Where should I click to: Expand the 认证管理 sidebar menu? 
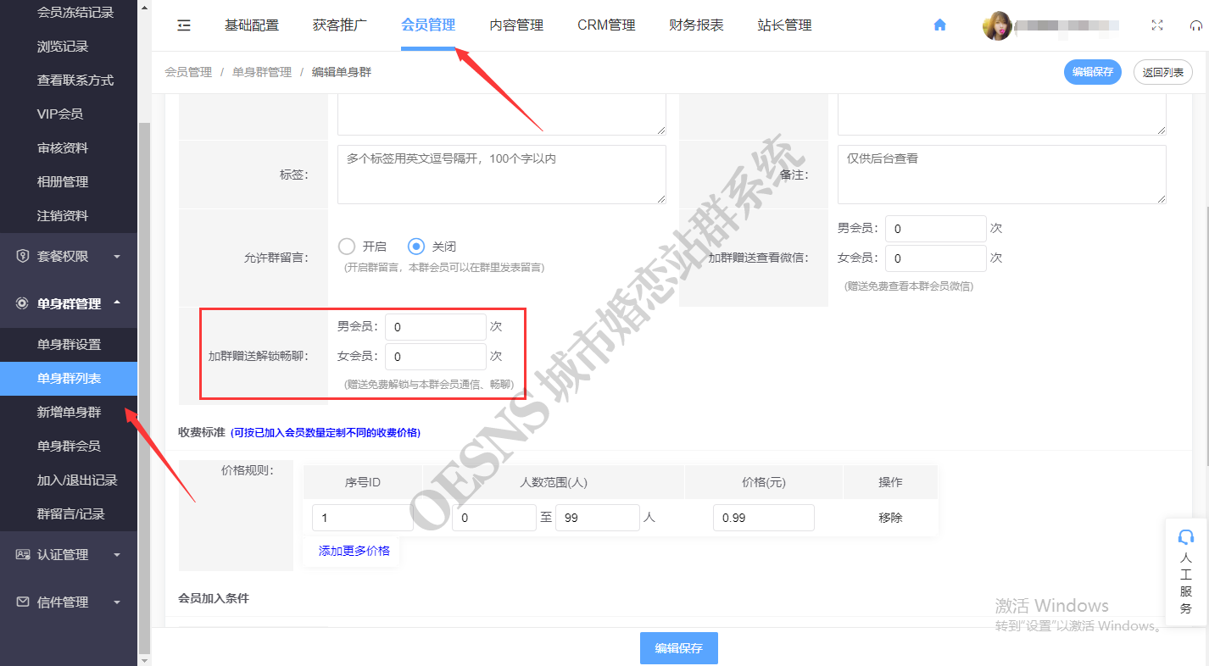pyautogui.click(x=69, y=554)
